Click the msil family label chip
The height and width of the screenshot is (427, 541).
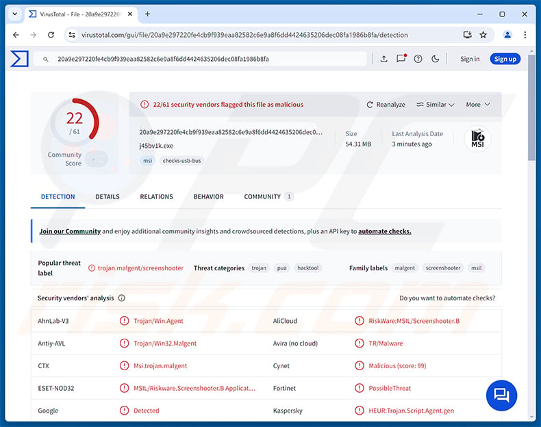476,268
